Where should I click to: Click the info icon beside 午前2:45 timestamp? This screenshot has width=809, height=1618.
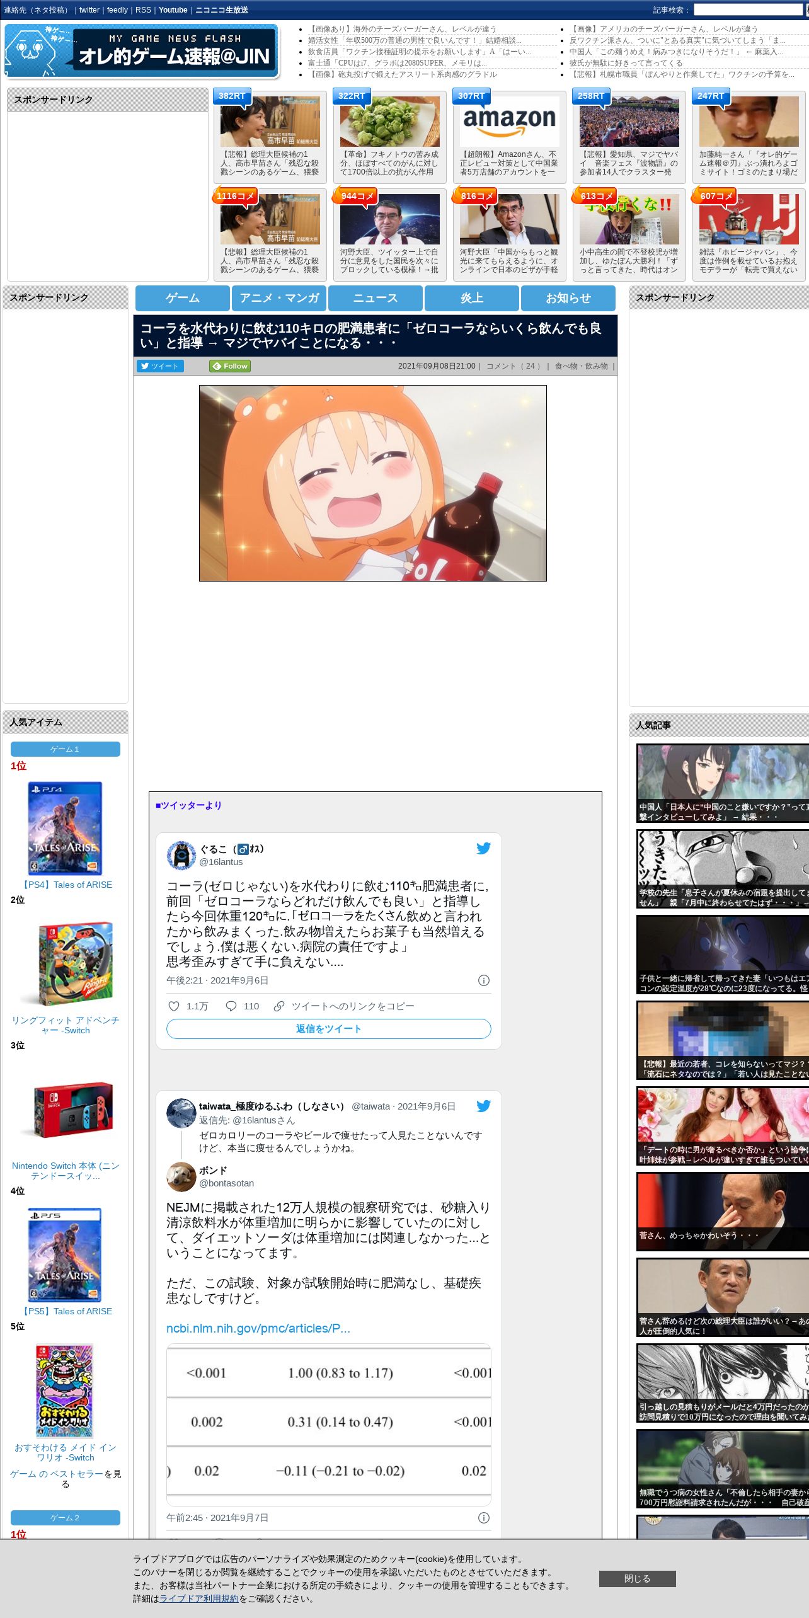click(484, 1518)
